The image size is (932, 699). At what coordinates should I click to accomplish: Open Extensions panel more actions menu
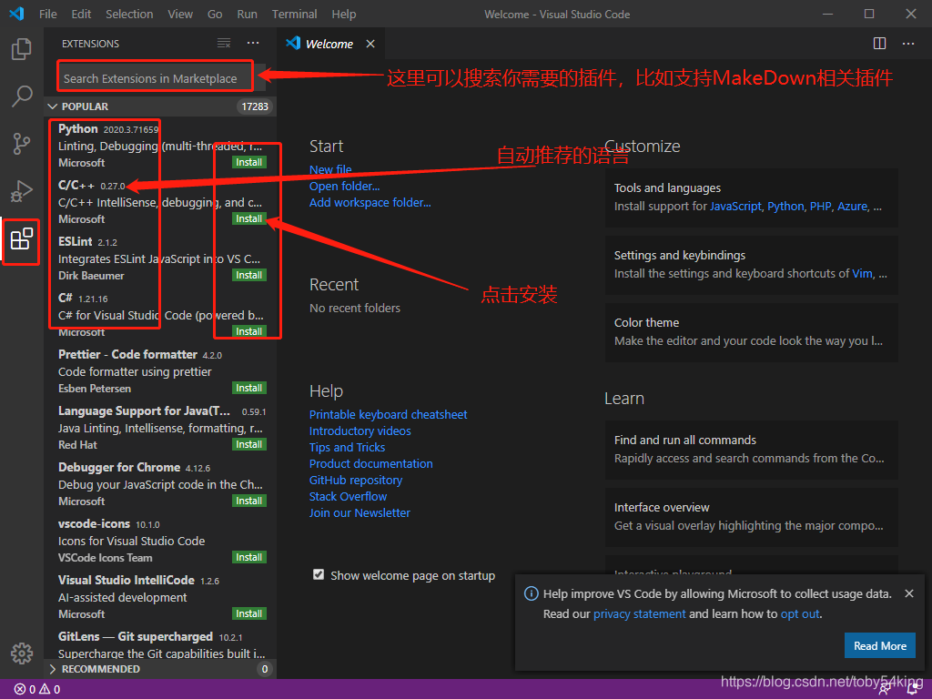click(253, 44)
